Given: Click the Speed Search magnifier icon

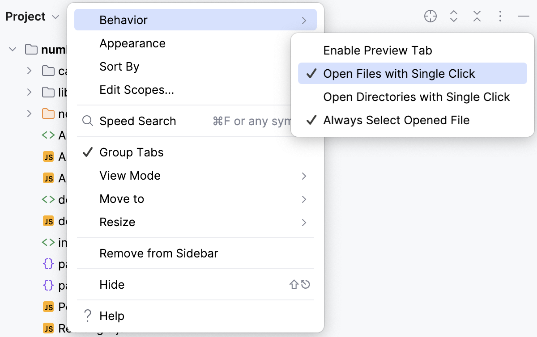Looking at the screenshot, I should coord(87,121).
